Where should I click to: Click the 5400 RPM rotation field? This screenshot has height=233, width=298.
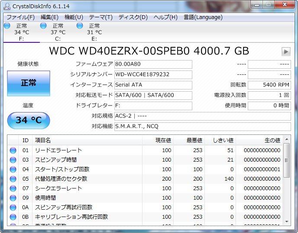point(269,85)
